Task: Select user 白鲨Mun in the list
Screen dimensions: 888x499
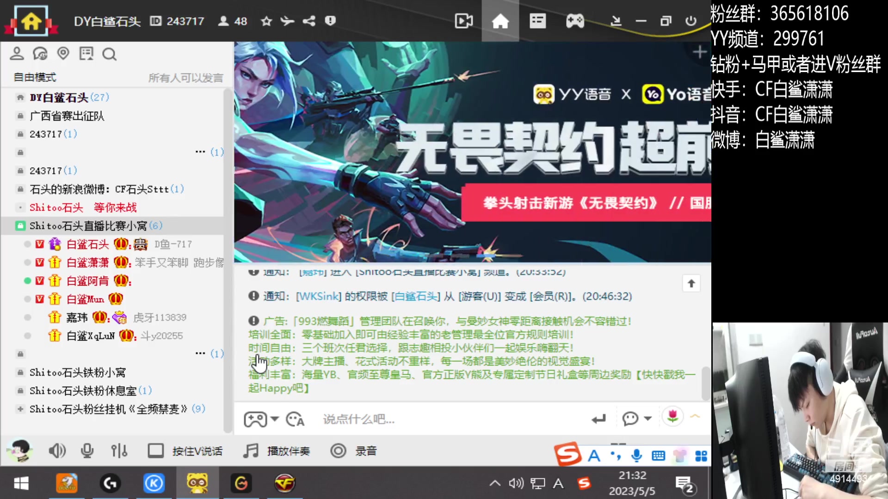Action: 86,299
